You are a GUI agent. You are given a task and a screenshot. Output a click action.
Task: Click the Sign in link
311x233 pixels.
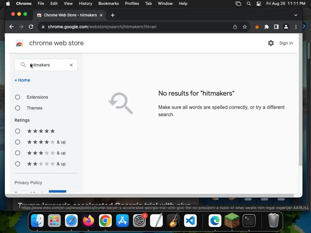(x=286, y=43)
